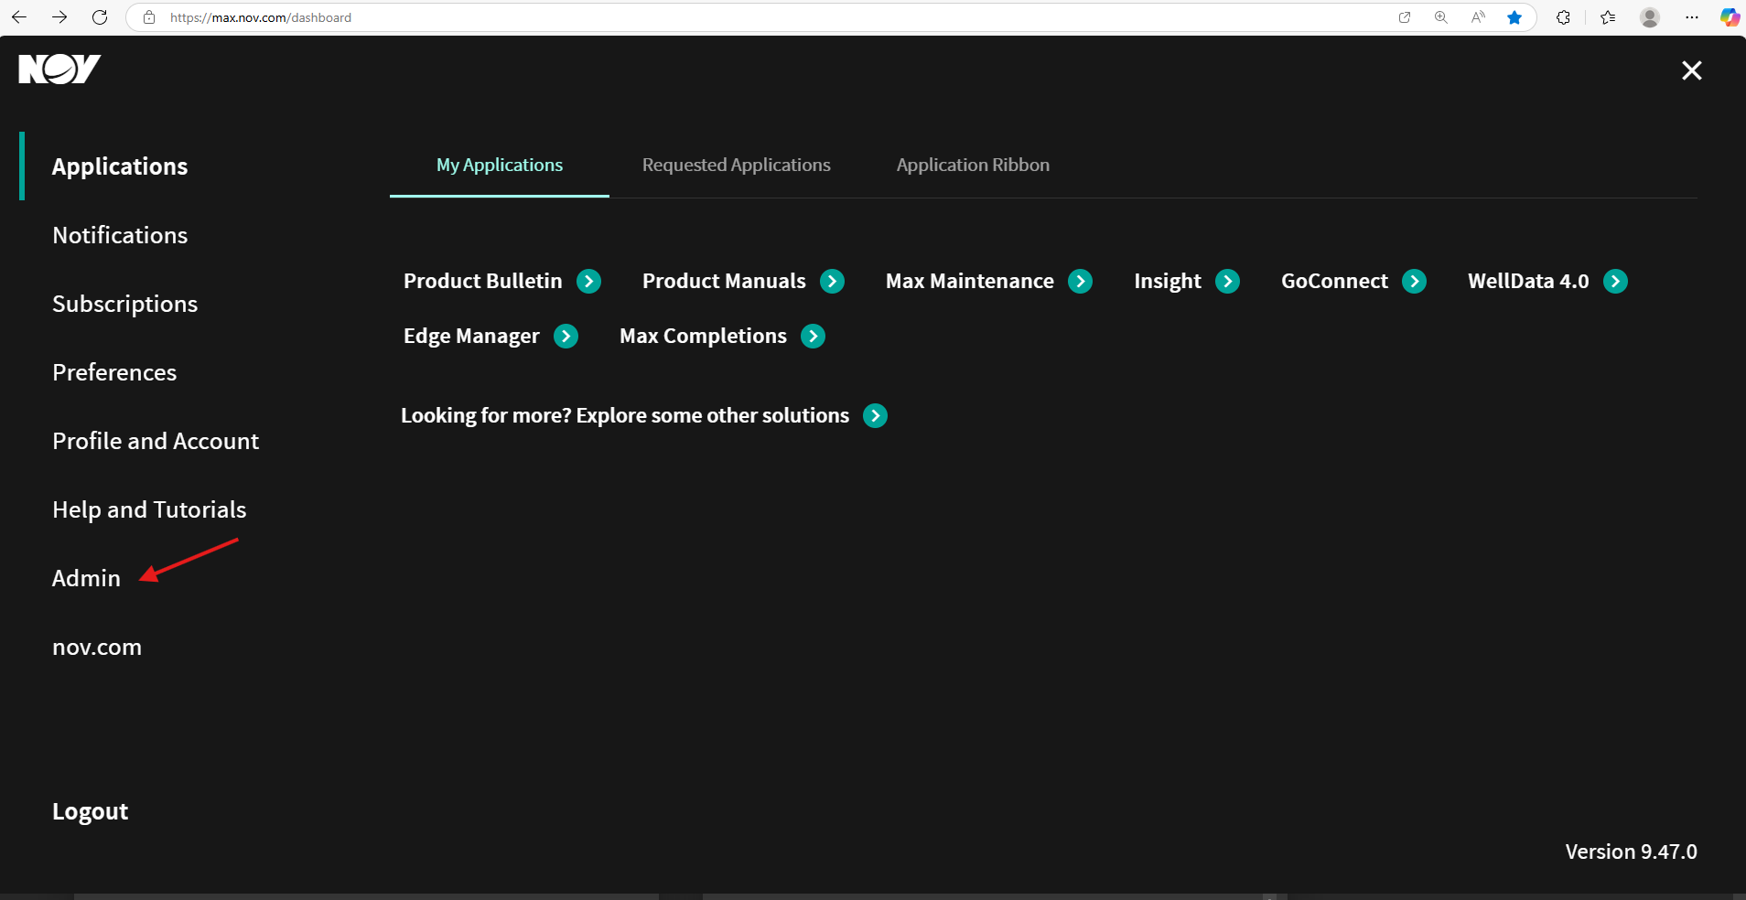Go back in browser
1746x900 pixels.
(19, 17)
